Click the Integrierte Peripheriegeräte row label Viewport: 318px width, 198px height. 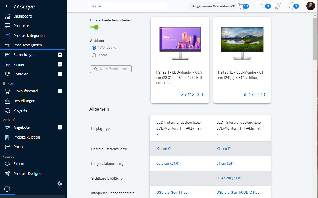[113, 193]
